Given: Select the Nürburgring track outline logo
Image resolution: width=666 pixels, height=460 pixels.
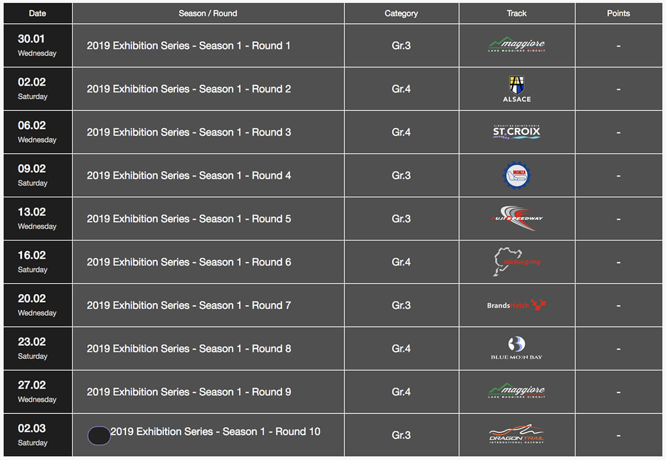Looking at the screenshot, I should [517, 262].
